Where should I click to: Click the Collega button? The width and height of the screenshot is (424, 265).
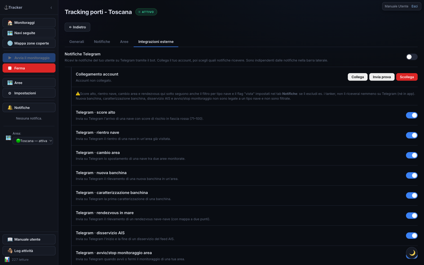(x=357, y=77)
